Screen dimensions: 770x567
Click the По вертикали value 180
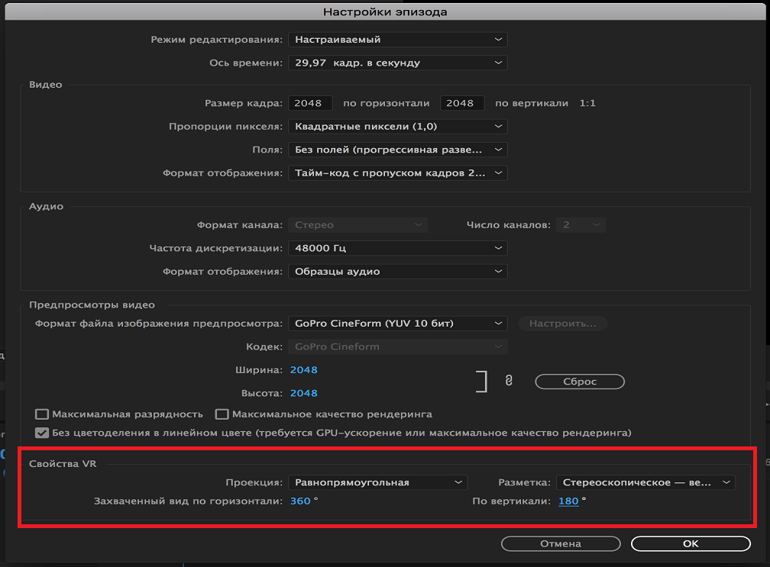(568, 501)
